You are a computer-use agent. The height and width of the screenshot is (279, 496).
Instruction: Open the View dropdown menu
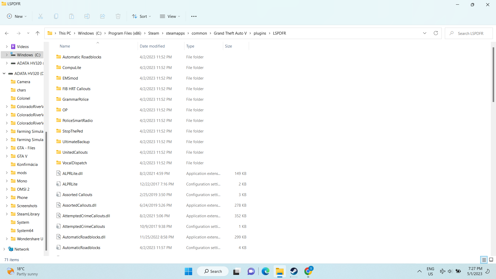coord(170,16)
